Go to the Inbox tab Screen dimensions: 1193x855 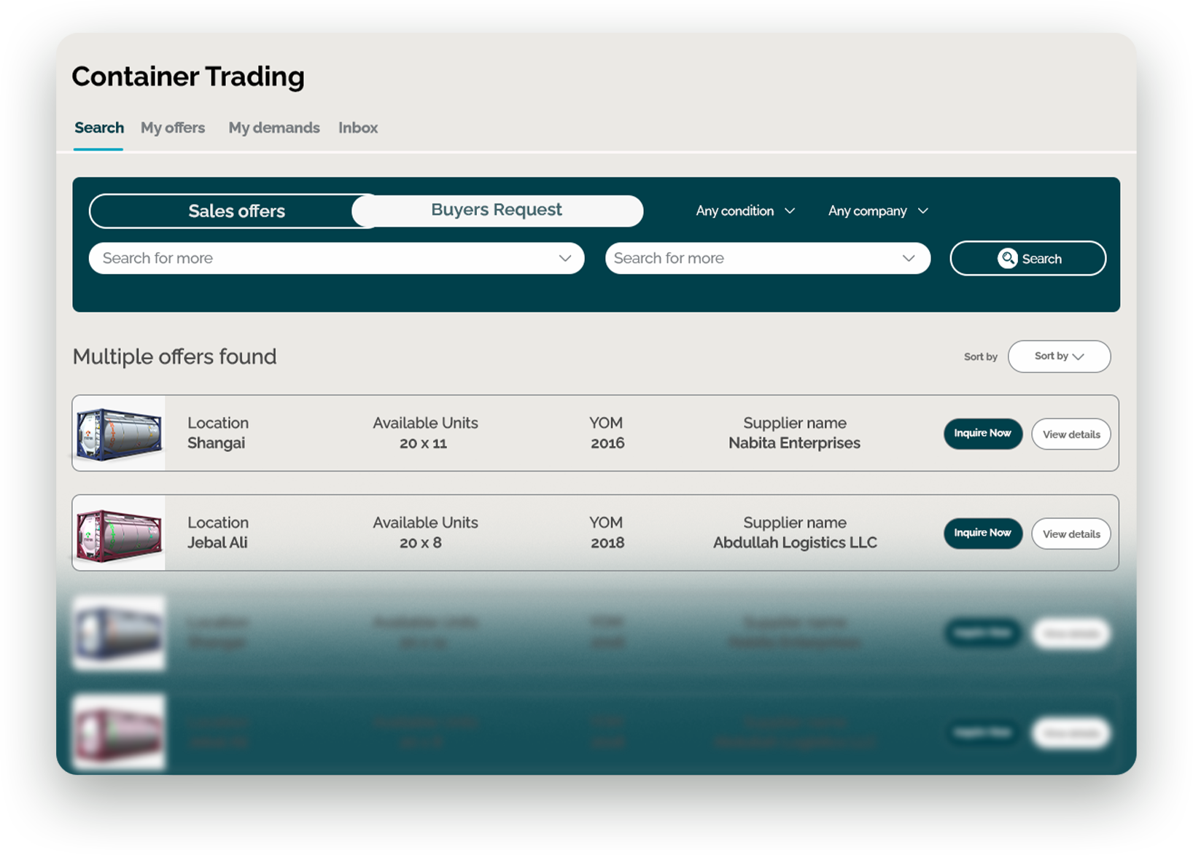click(358, 128)
